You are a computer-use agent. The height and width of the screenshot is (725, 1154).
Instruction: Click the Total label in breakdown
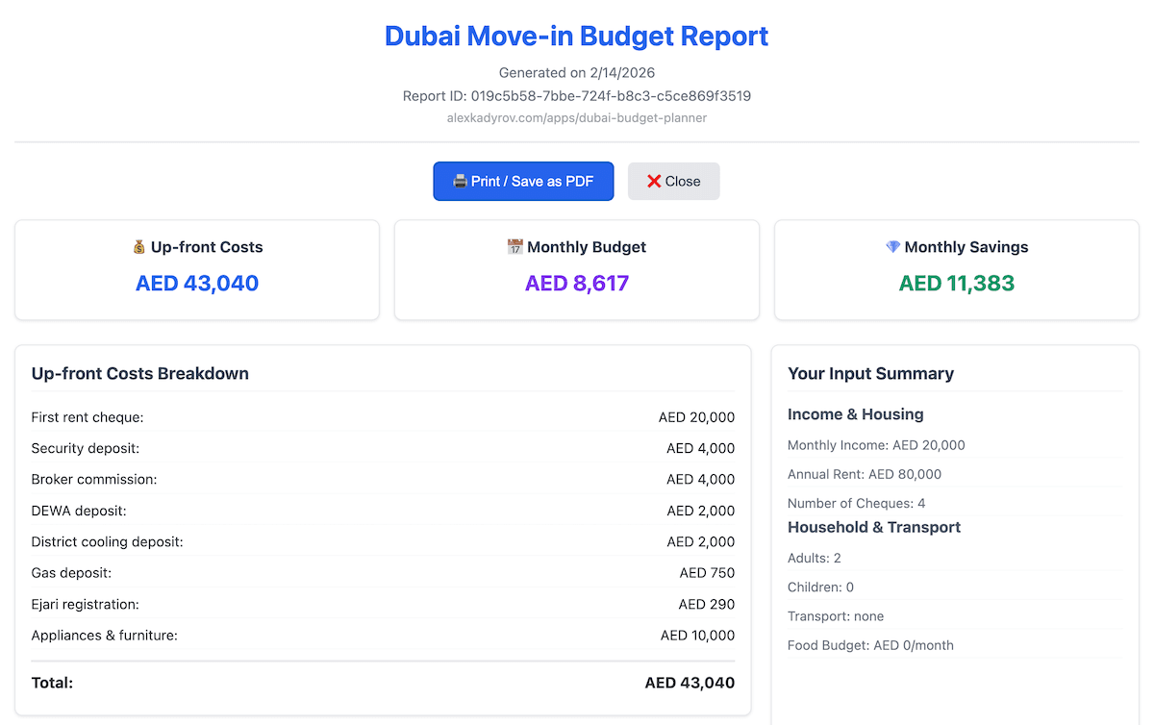52,683
